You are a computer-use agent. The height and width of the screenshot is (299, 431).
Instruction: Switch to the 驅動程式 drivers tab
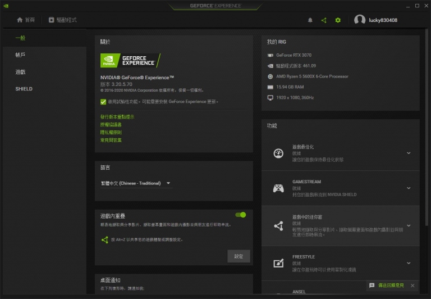63,20
